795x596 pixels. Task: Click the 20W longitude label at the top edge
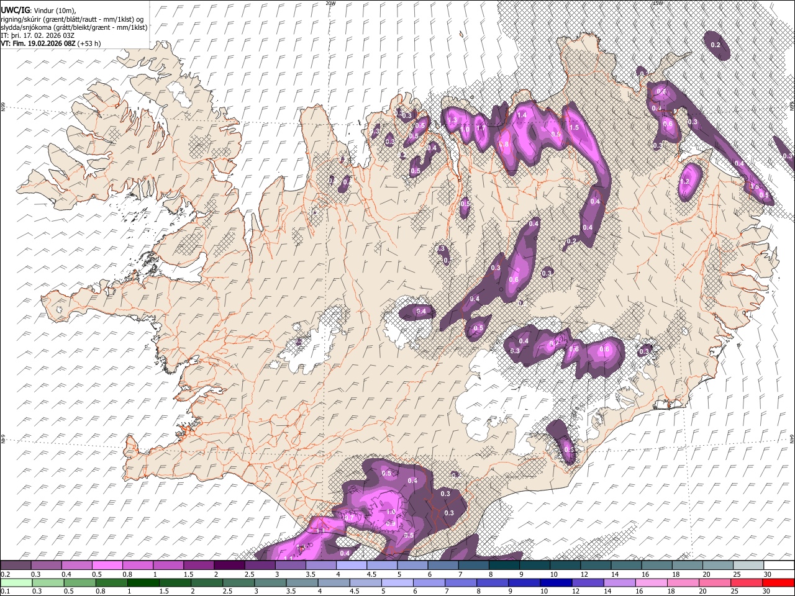(330, 3)
